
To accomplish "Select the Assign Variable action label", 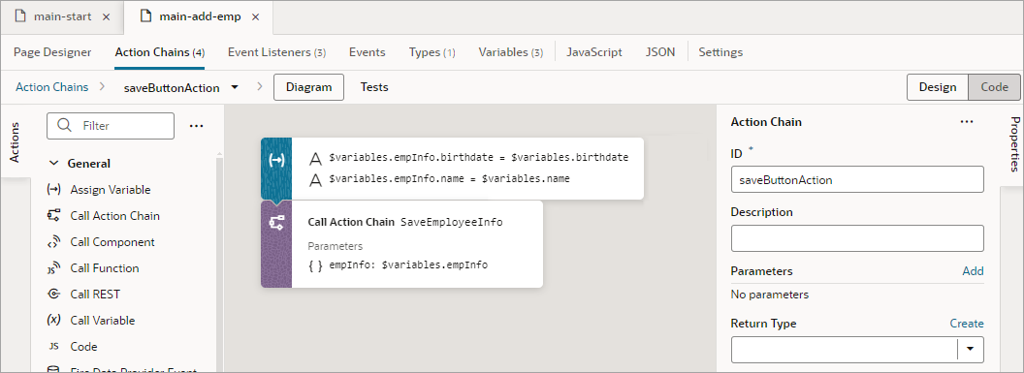I will tap(111, 190).
